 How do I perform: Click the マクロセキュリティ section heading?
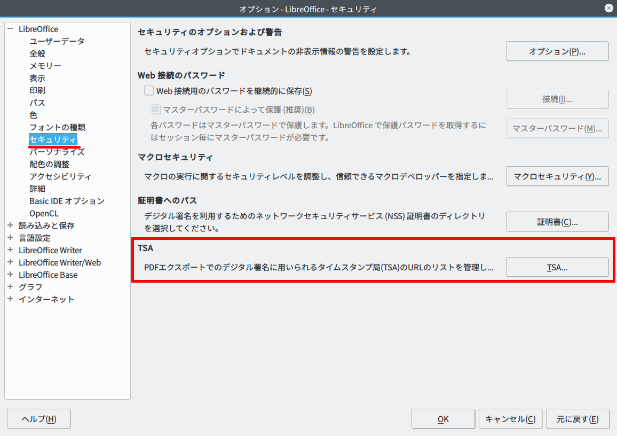click(x=175, y=157)
